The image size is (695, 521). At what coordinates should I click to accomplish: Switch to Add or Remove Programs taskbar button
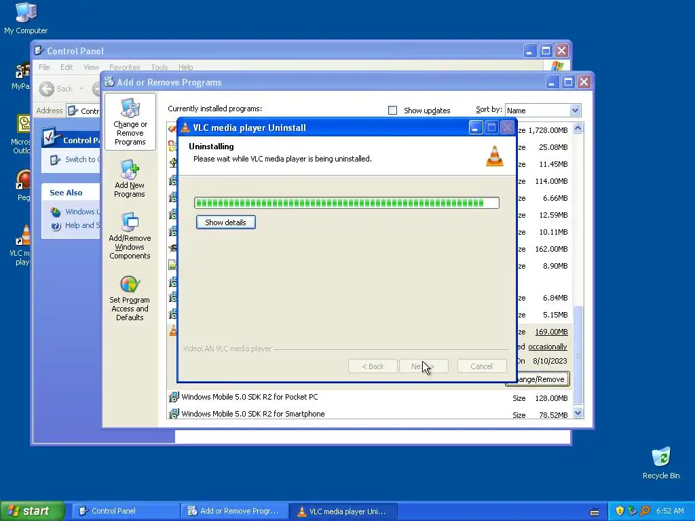click(x=234, y=511)
